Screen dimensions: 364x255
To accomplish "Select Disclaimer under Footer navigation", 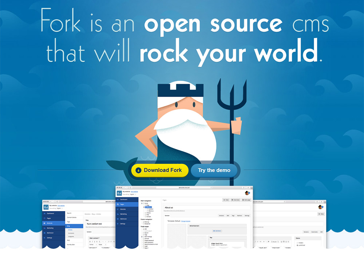I will (x=147, y=224).
